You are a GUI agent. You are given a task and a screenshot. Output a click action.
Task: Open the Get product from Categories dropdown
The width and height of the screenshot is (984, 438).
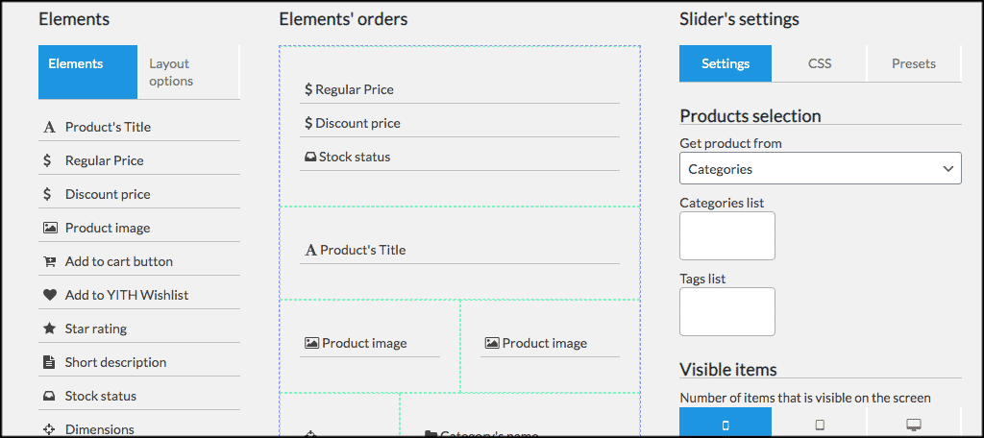click(x=821, y=168)
